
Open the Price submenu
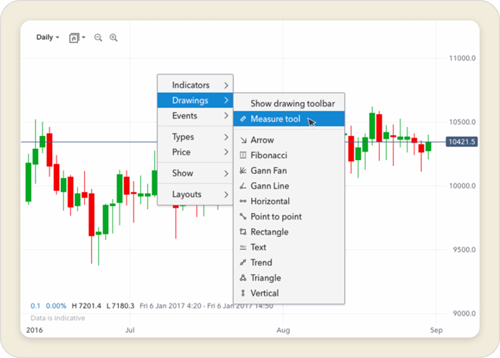coord(195,152)
